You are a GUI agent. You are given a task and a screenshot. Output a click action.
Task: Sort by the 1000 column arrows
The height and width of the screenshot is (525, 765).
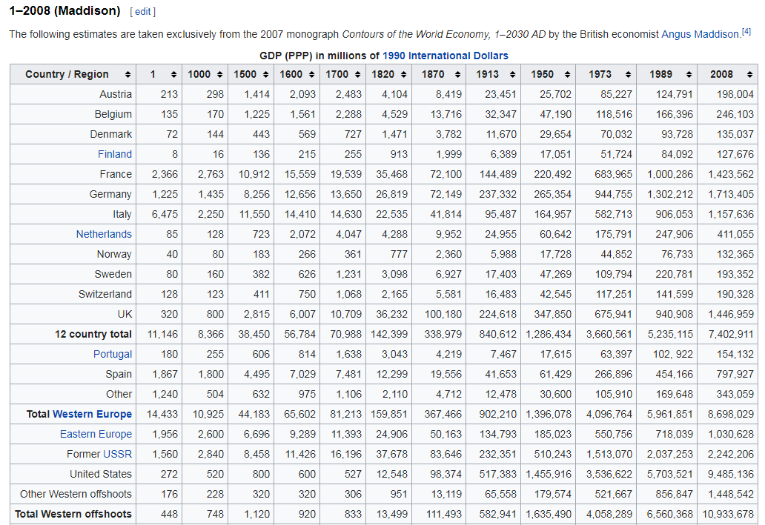tap(219, 74)
